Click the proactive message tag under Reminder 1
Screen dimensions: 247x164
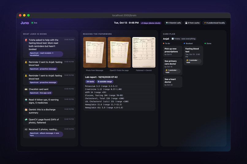point(43,82)
